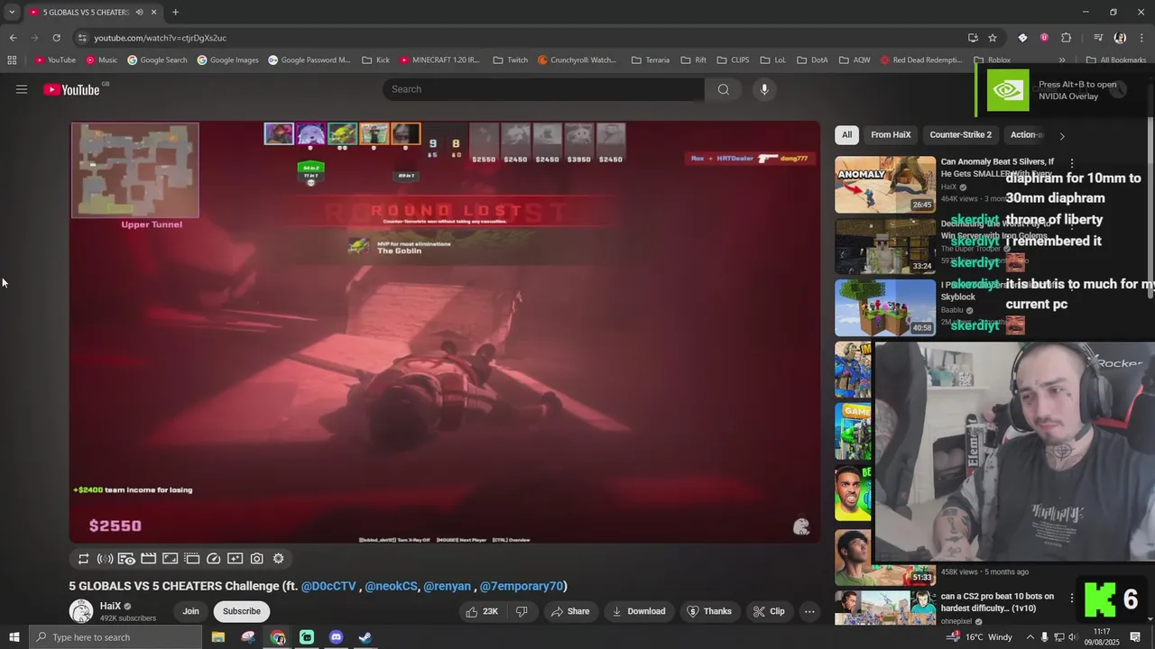The width and height of the screenshot is (1155, 649).
Task: Open the @renyan channel link
Action: pos(447,586)
